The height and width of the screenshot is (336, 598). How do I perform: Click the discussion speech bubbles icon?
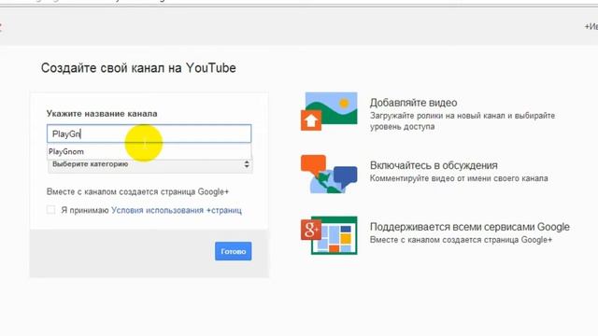(x=329, y=174)
